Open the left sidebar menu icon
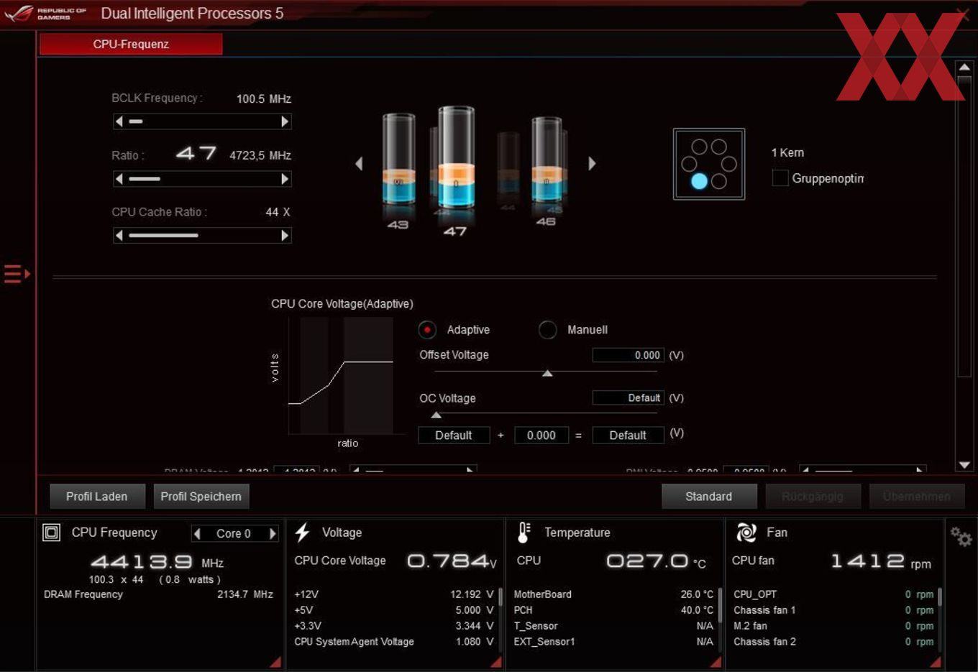 17,274
